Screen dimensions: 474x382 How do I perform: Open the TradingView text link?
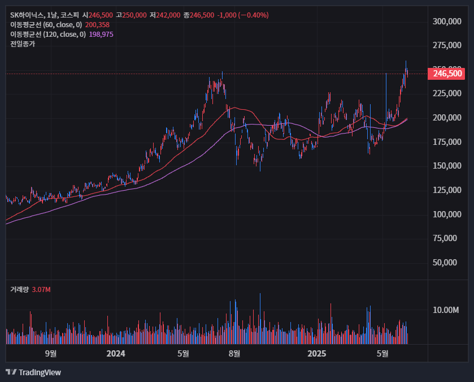(x=40, y=372)
